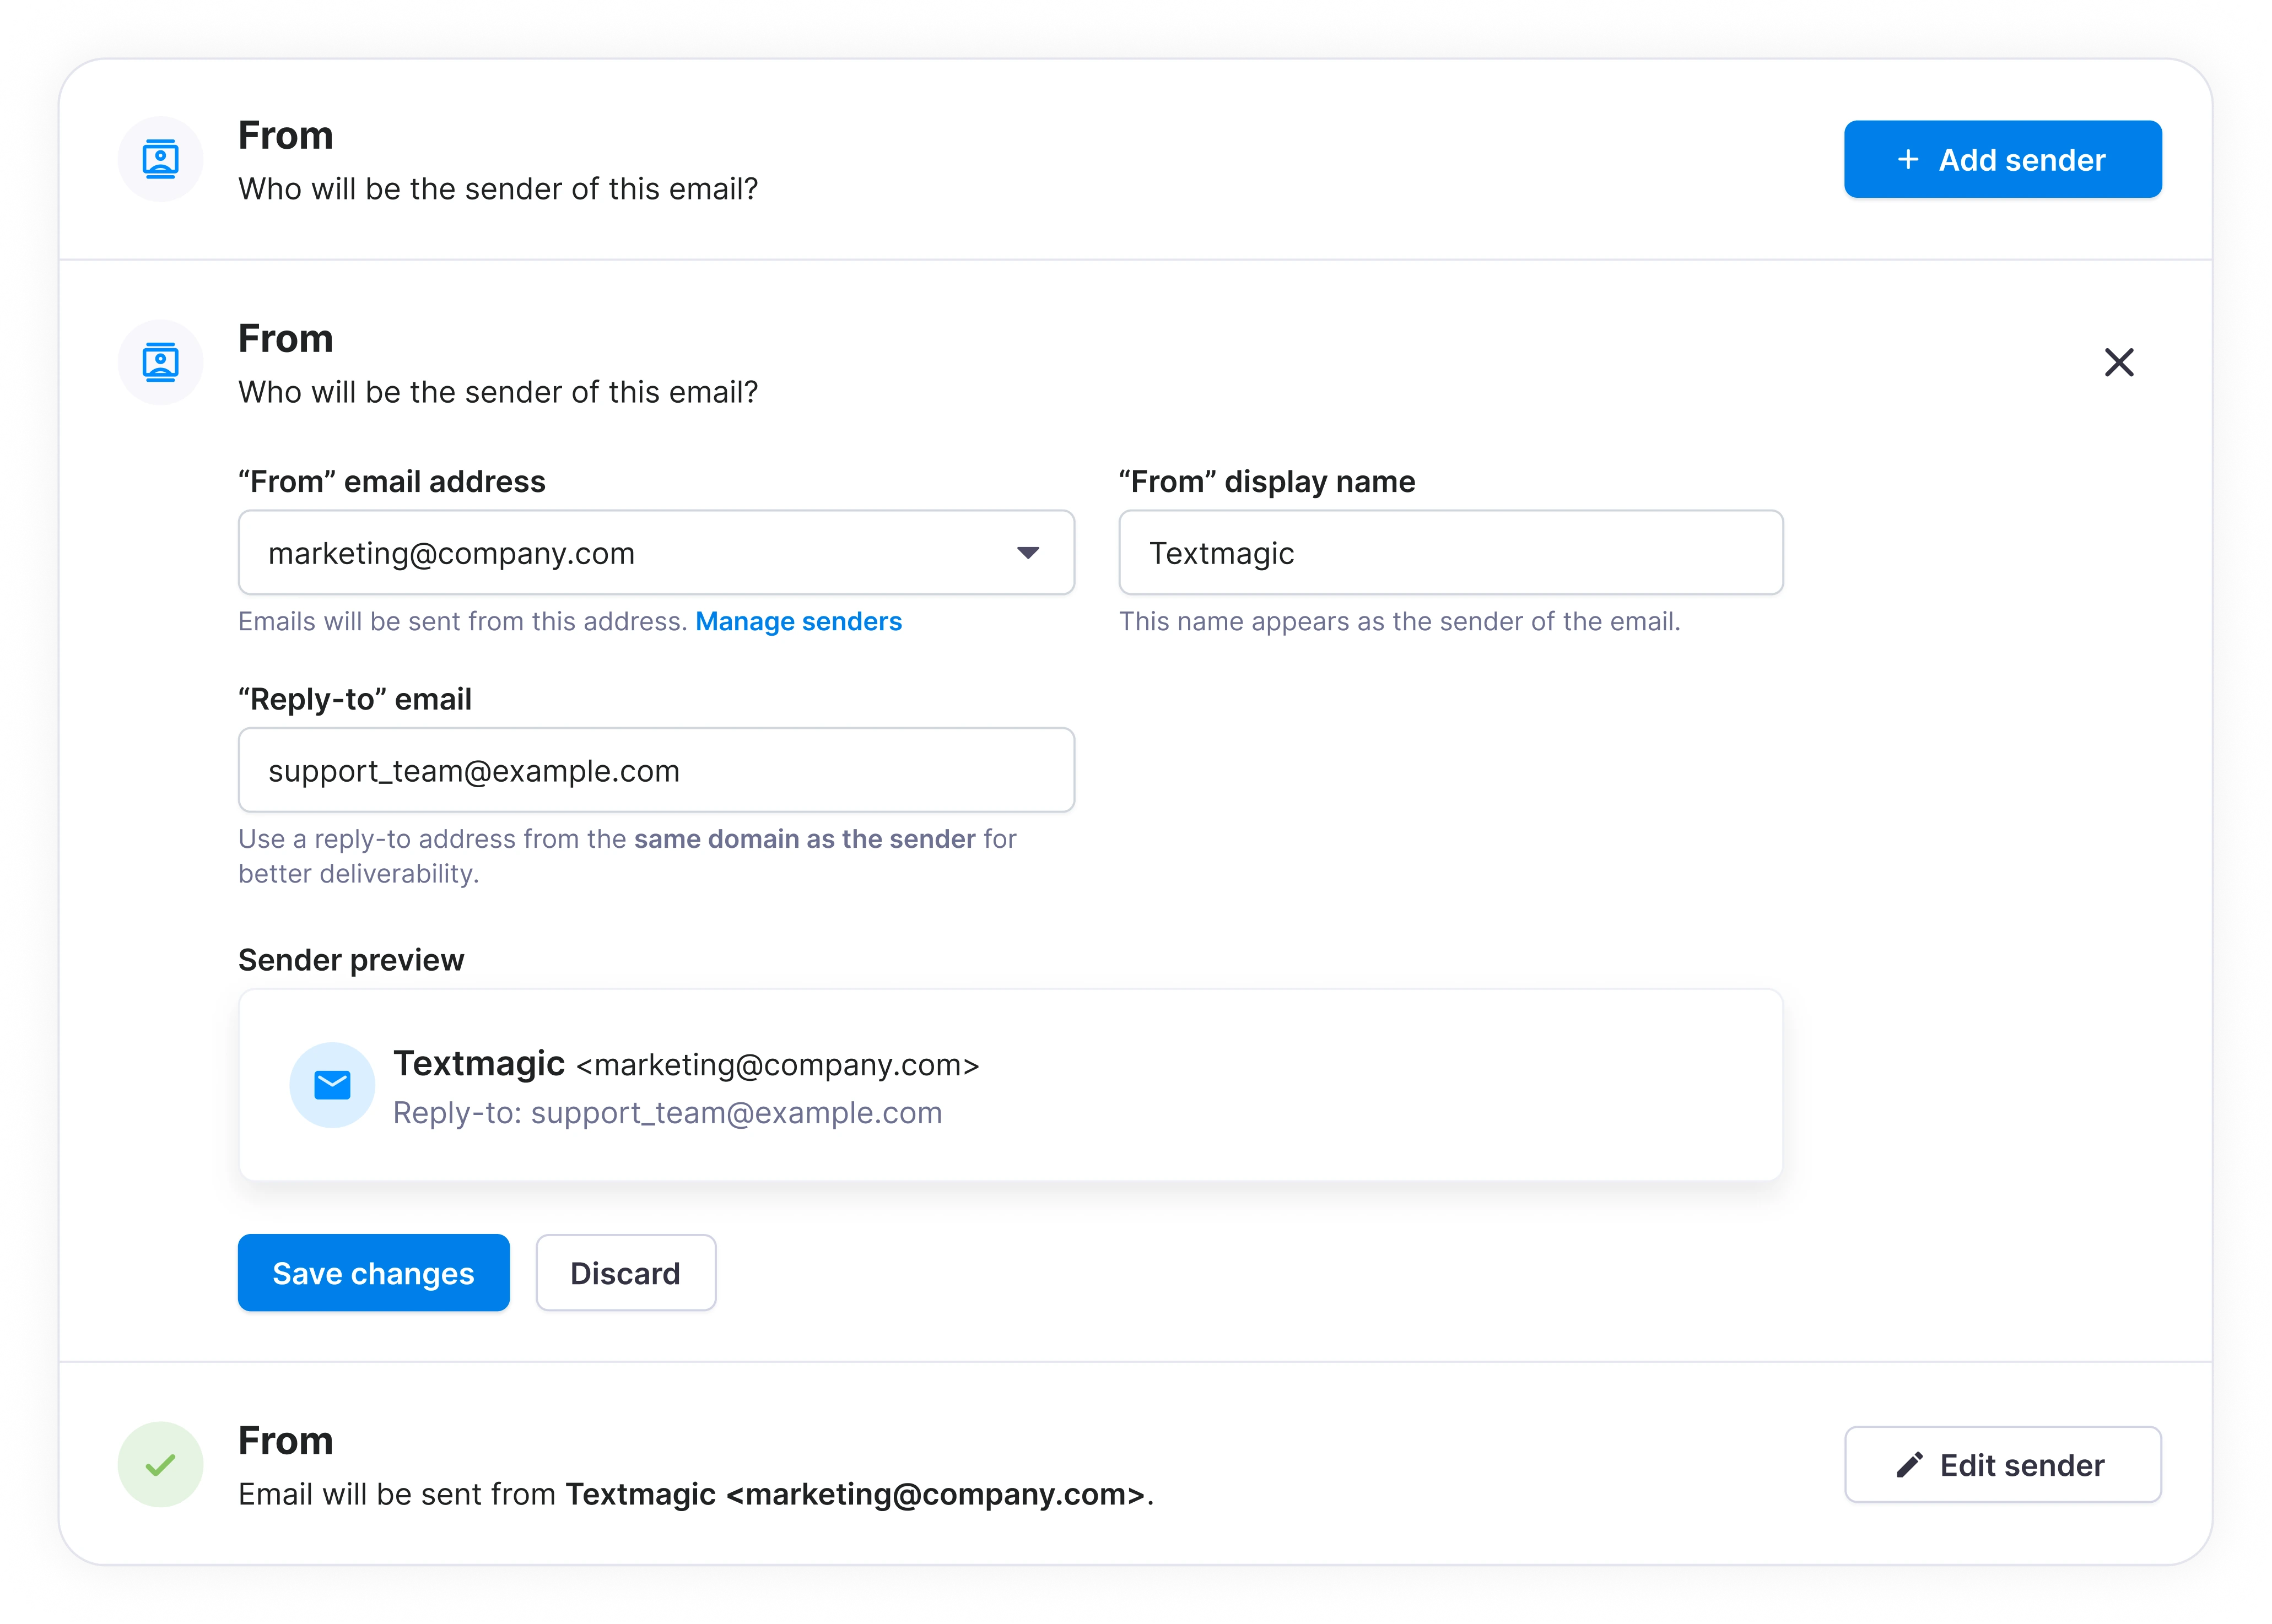Open the "From" email address dropdown
The image size is (2272, 1624).
pyautogui.click(x=656, y=553)
